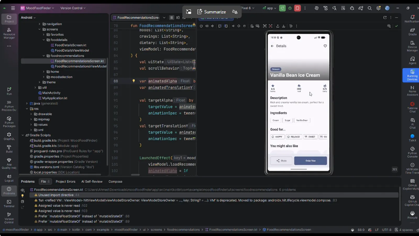The height and width of the screenshot is (236, 419).
Task: Select the File tab in Problems
Action: [45, 181]
